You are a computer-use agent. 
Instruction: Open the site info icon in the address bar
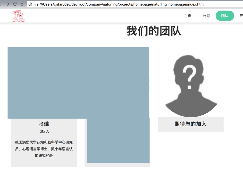(x=30, y=4)
